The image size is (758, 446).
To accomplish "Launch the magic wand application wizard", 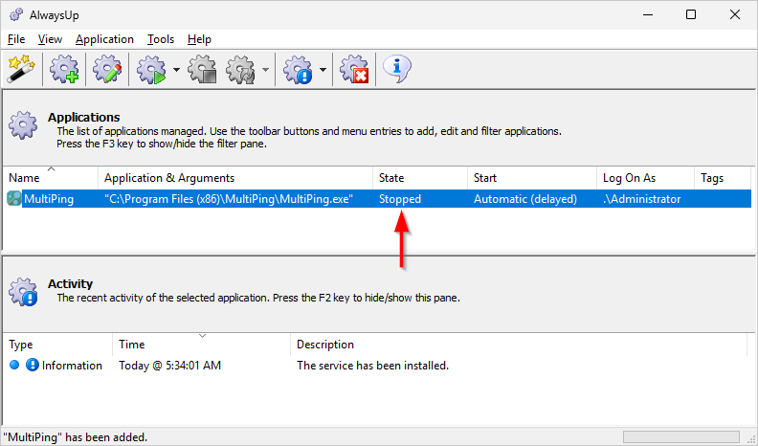I will click(21, 70).
